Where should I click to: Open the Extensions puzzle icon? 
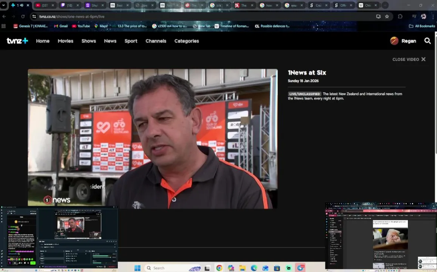(400, 17)
